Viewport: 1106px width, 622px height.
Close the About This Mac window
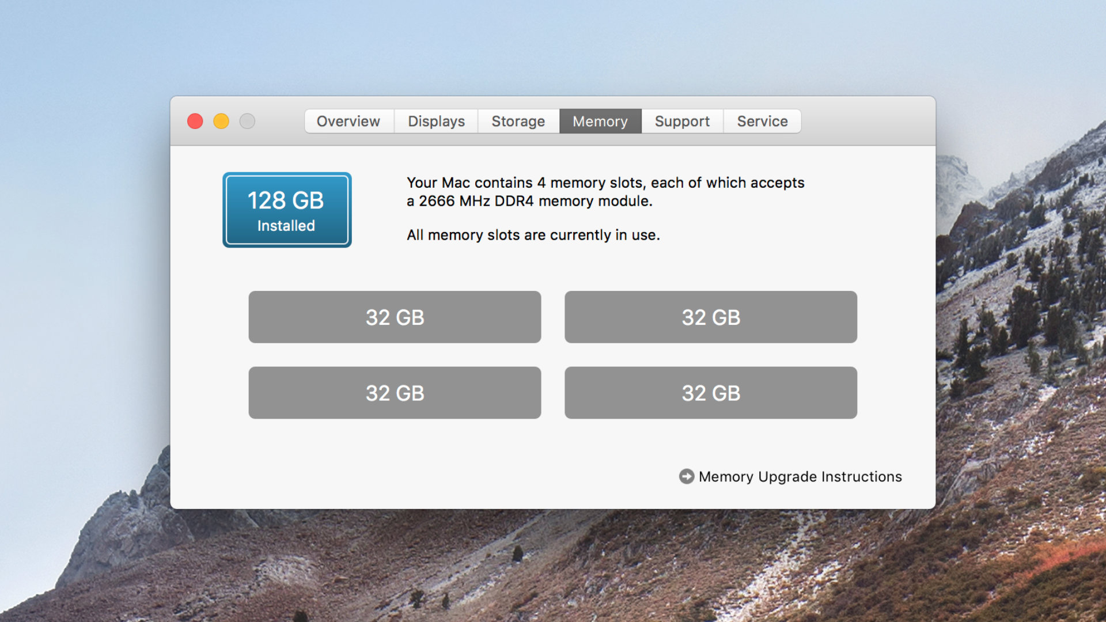[195, 122]
